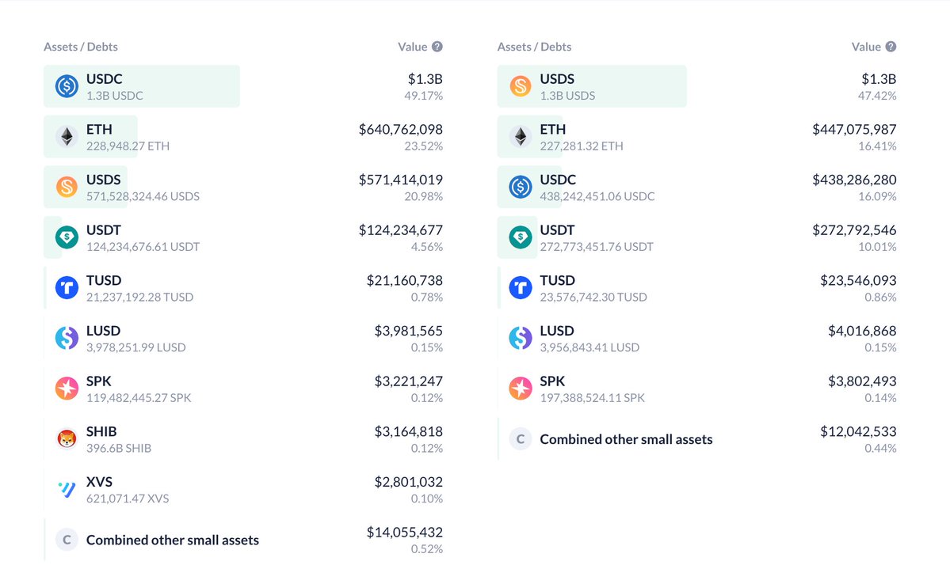Click the left Value help question mark
Viewport: 950px width, 584px height.
[x=437, y=47]
